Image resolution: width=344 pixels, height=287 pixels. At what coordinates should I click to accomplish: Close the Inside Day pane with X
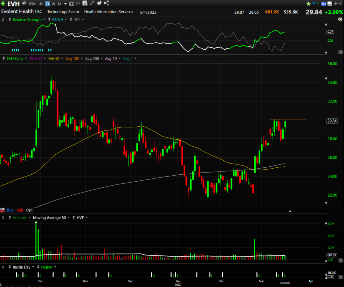3,267
